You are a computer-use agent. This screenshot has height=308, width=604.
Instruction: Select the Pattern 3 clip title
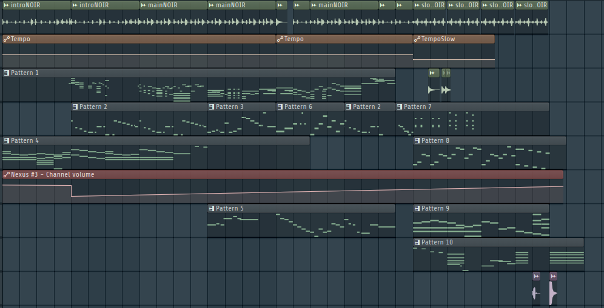pyautogui.click(x=230, y=106)
